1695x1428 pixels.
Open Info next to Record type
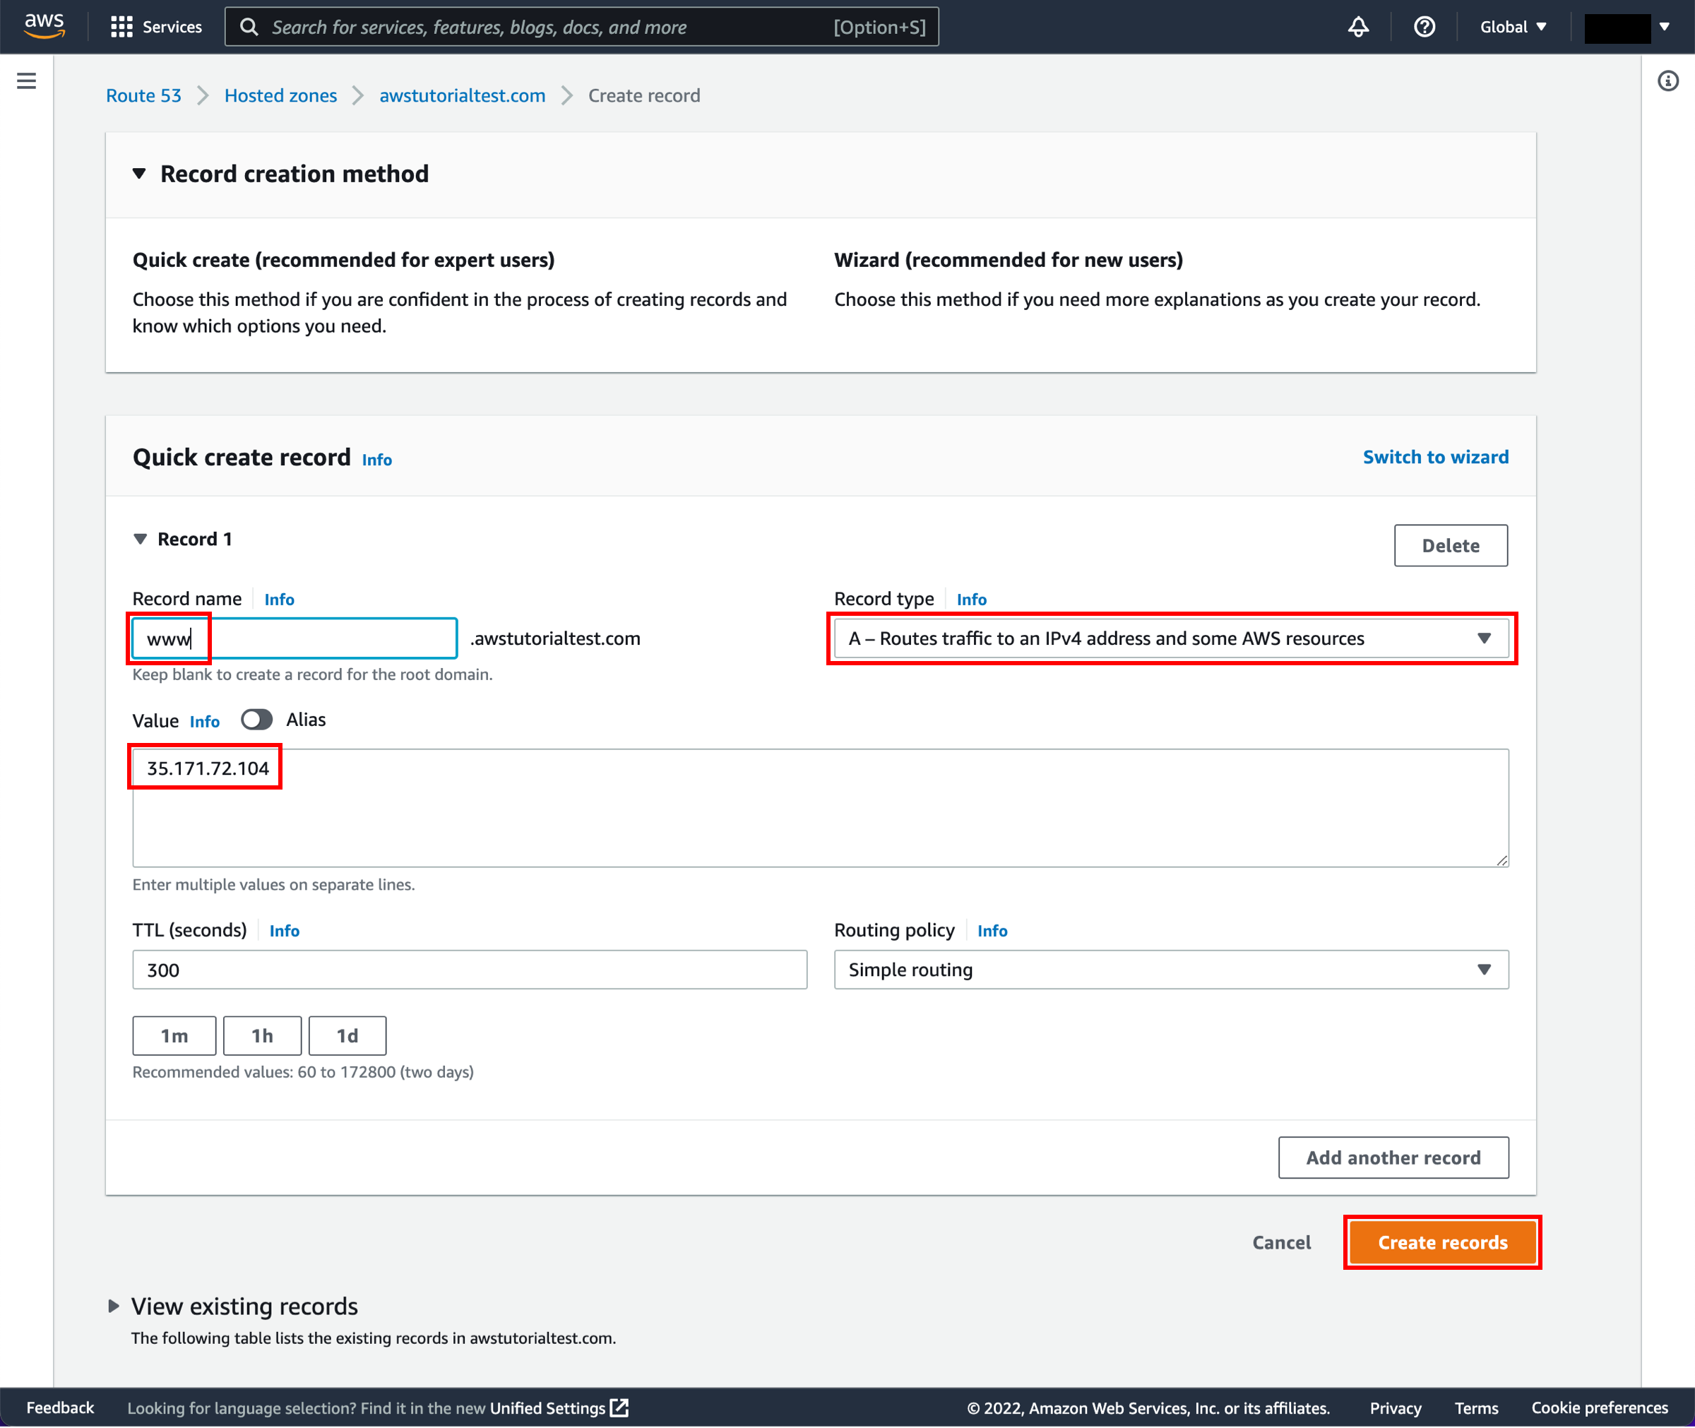[971, 600]
